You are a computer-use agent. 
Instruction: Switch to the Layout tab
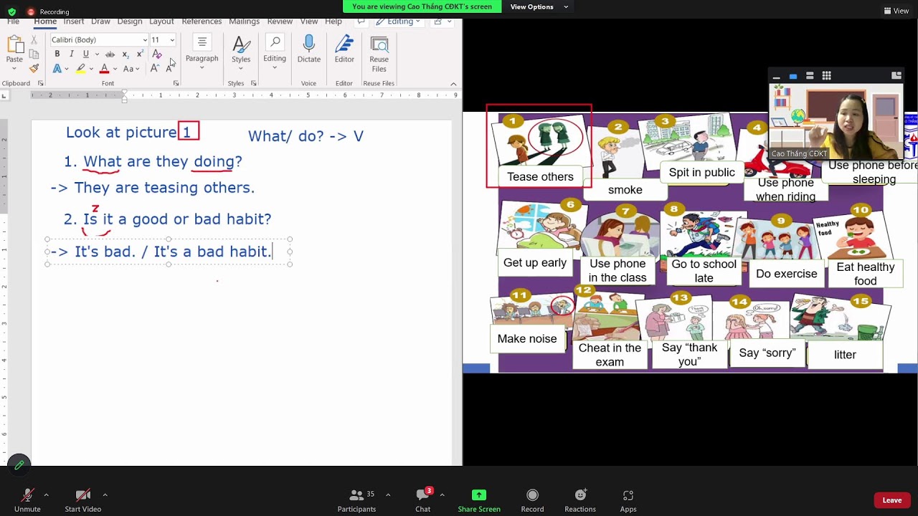(162, 21)
